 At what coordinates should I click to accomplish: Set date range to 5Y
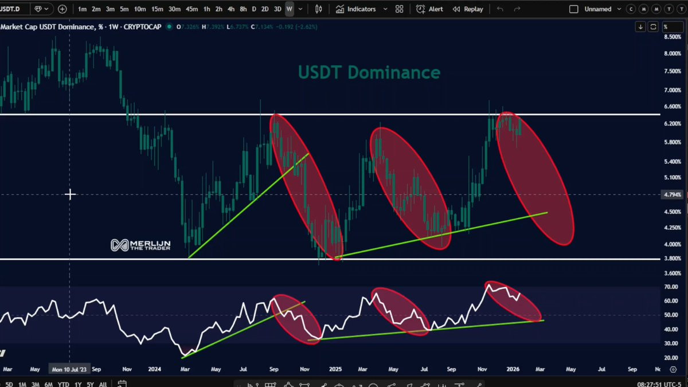(x=91, y=384)
